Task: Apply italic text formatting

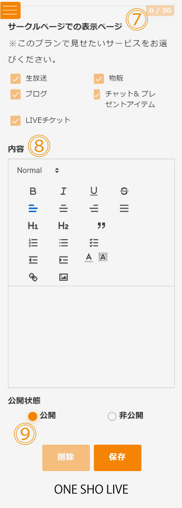Action: pos(63,191)
